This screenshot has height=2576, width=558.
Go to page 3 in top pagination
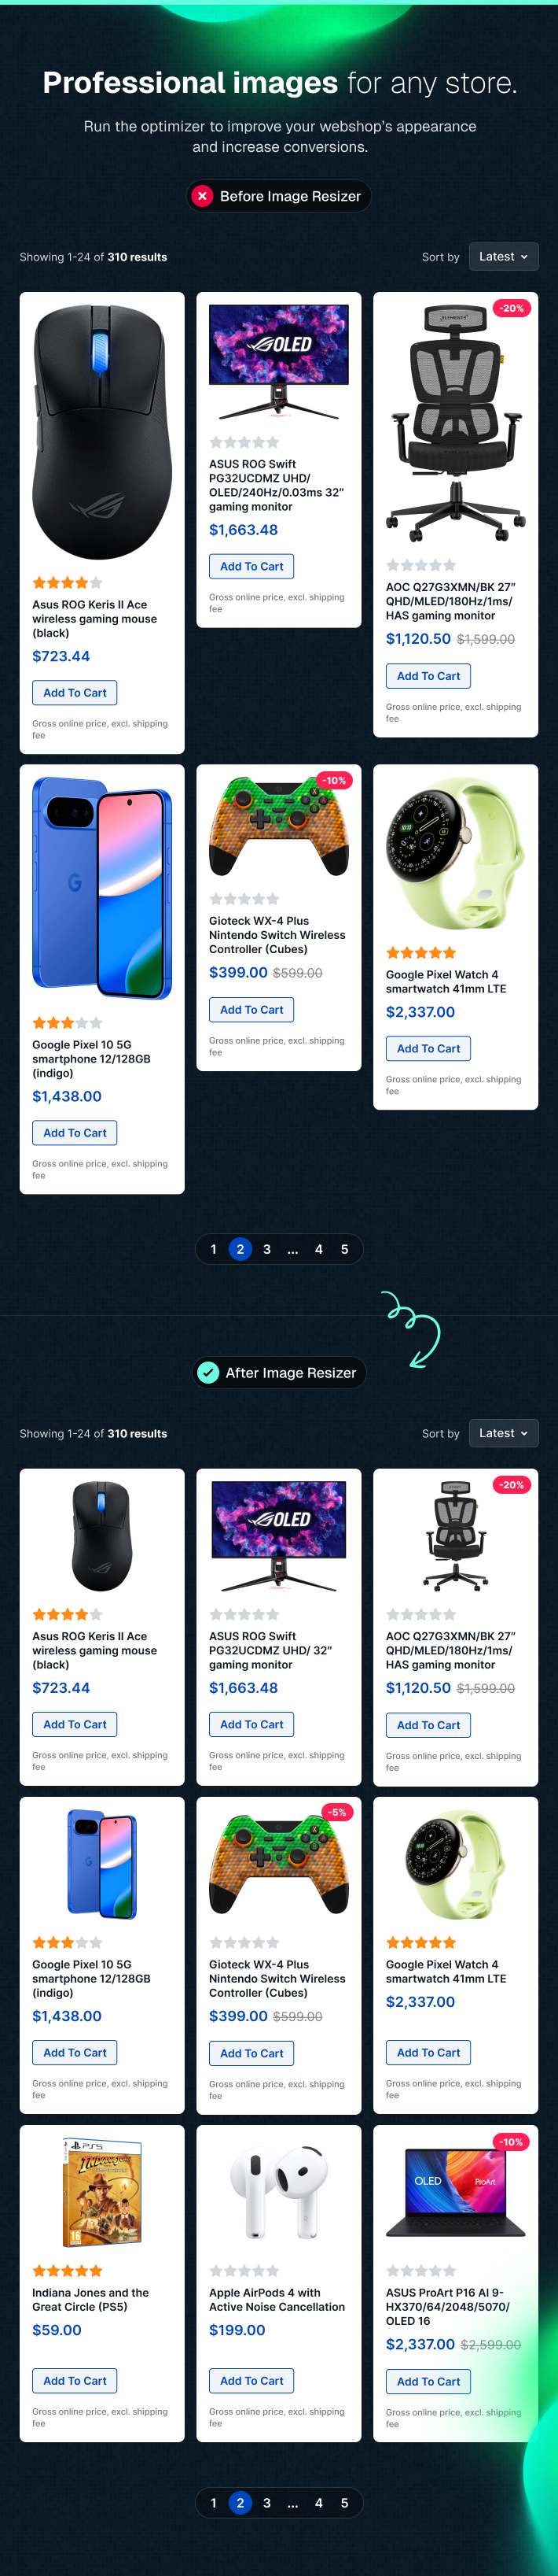click(266, 1249)
